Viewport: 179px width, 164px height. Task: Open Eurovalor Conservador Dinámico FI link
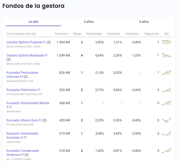click(x=23, y=153)
